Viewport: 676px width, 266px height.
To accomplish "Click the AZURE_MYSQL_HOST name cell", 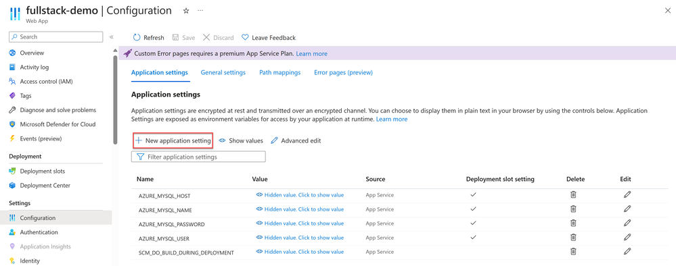I will 164,195.
